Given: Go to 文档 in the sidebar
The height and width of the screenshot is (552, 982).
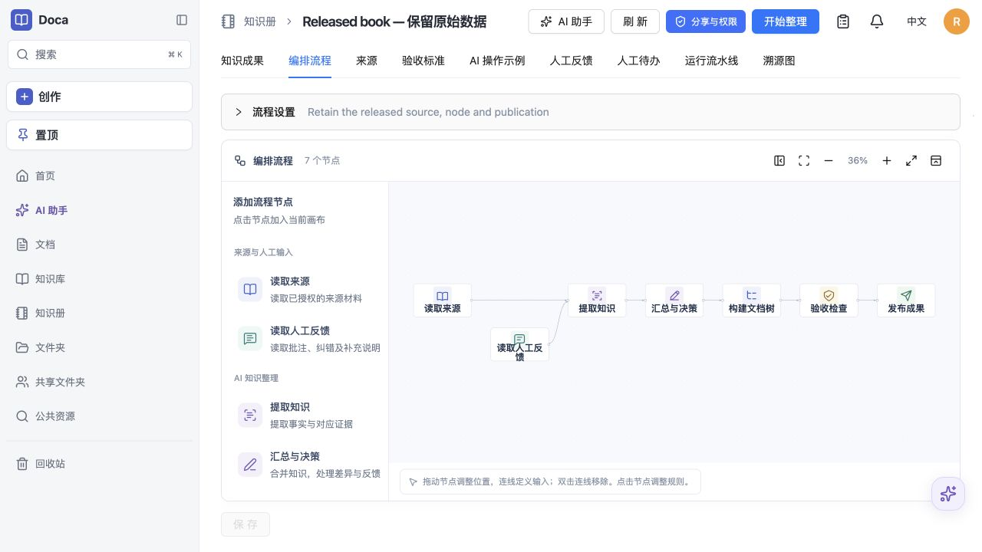Looking at the screenshot, I should pyautogui.click(x=99, y=245).
